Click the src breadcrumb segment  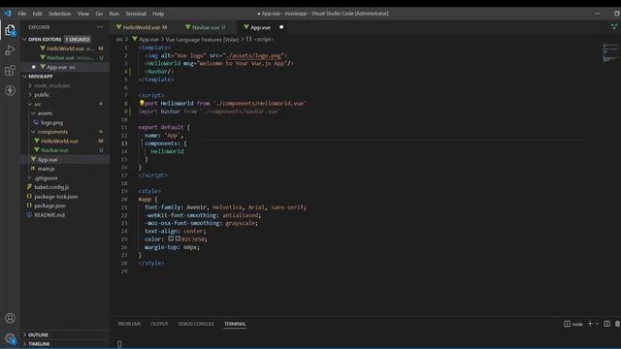(x=119, y=39)
